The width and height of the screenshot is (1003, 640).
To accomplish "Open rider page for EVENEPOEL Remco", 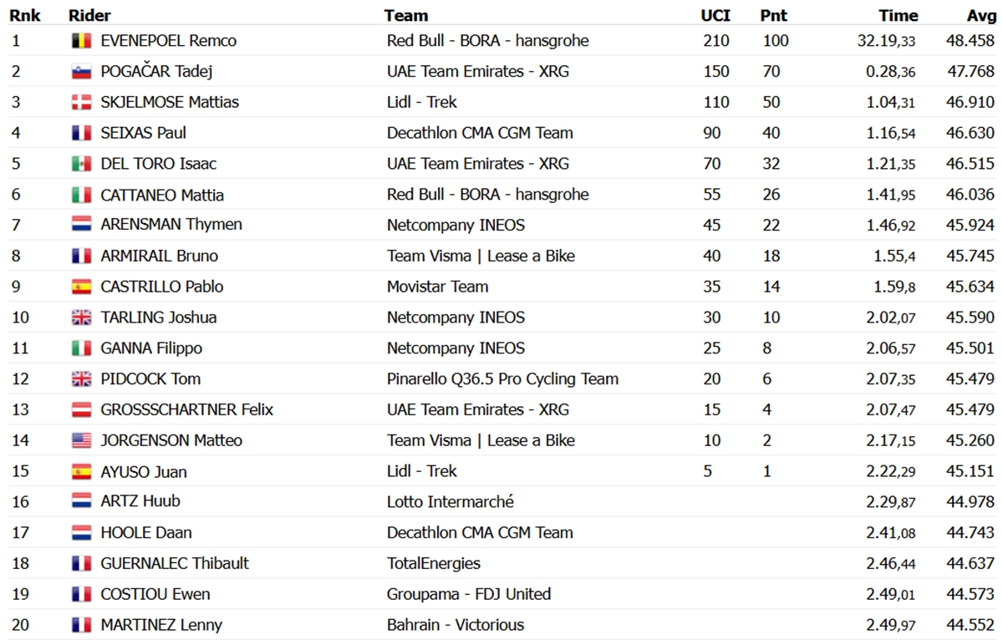I will 168,41.
